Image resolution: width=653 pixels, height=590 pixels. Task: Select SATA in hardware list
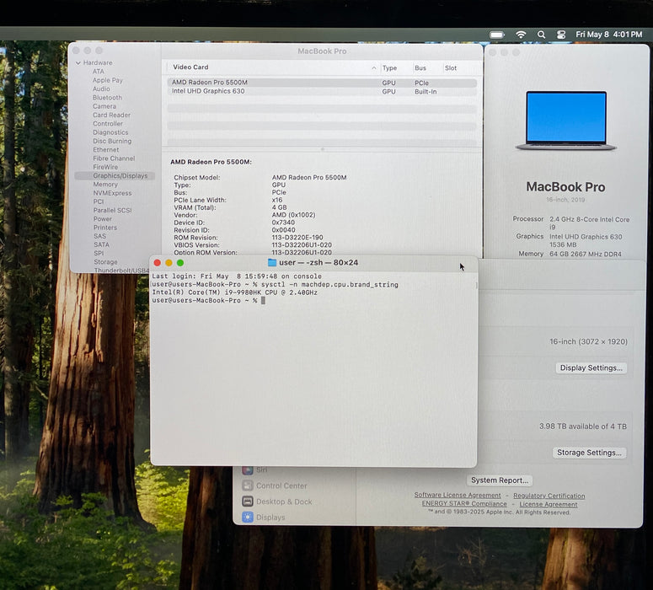tap(101, 244)
